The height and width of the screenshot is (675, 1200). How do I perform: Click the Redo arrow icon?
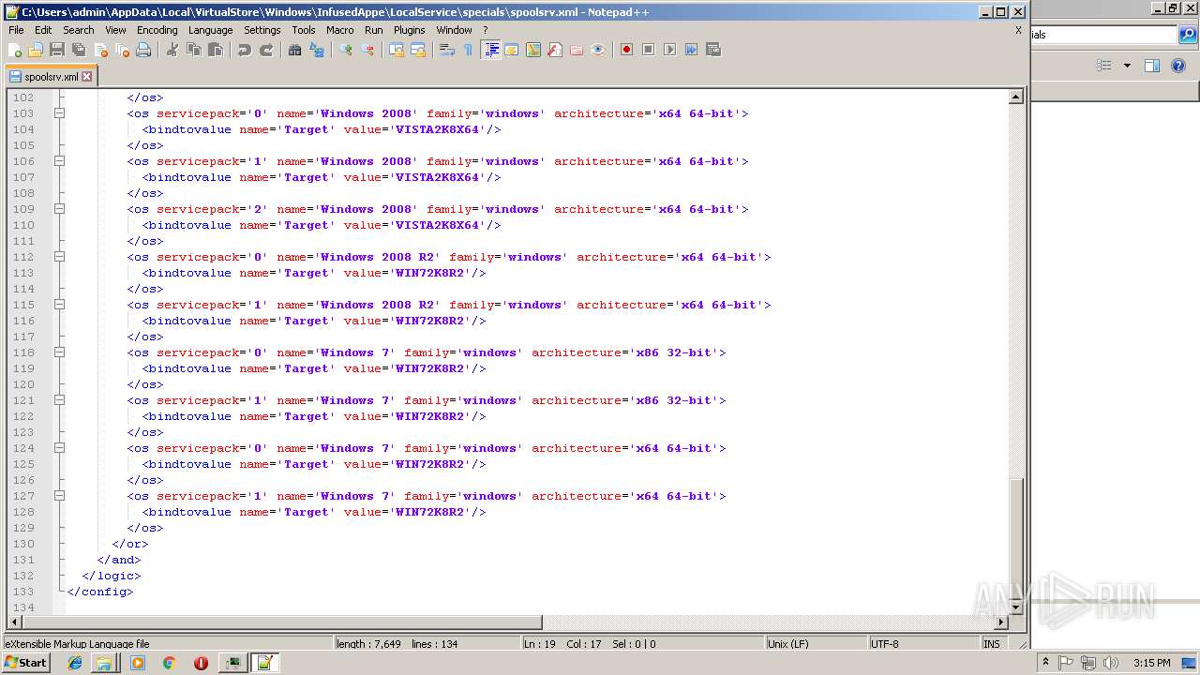(266, 50)
